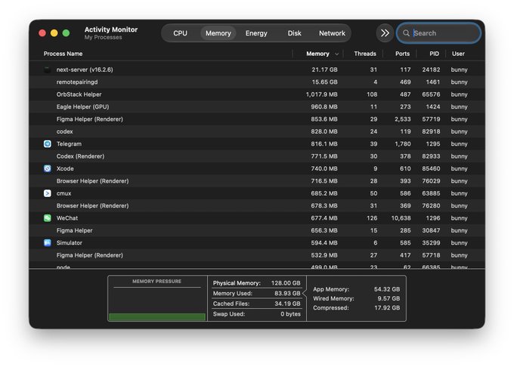The width and height of the screenshot is (514, 367).
Task: Click the Wired Memory 9.57 GB value
Action: [389, 298]
